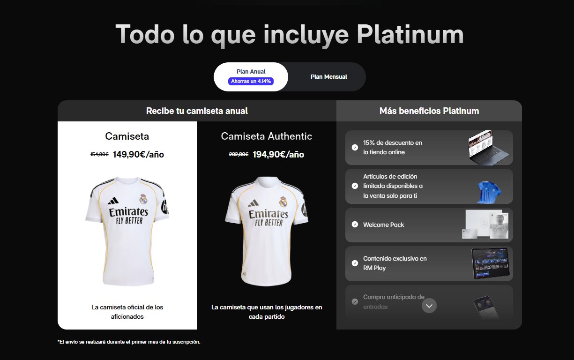Click the Ahorras un 4.14% badge
Viewport: 574px width, 360px height.
click(251, 81)
